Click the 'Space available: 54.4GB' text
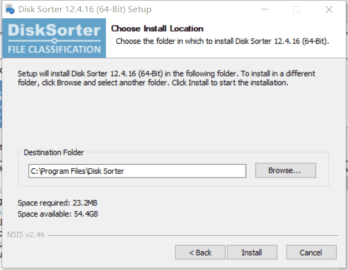Viewport: 348px width, 270px height. click(58, 214)
